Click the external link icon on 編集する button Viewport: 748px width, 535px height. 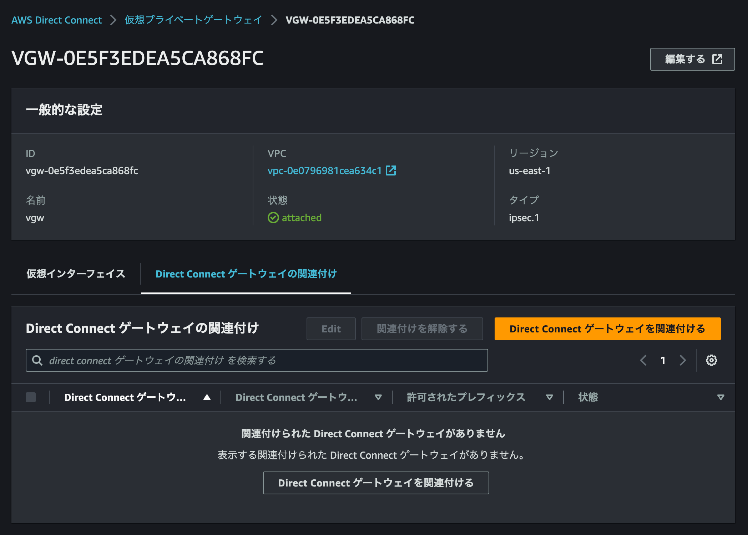point(717,59)
